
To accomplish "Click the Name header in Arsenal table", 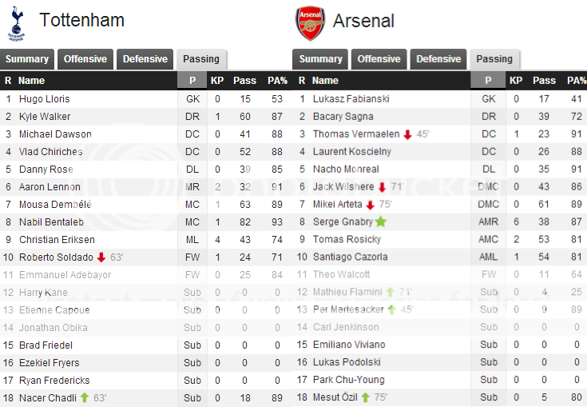I will (325, 81).
